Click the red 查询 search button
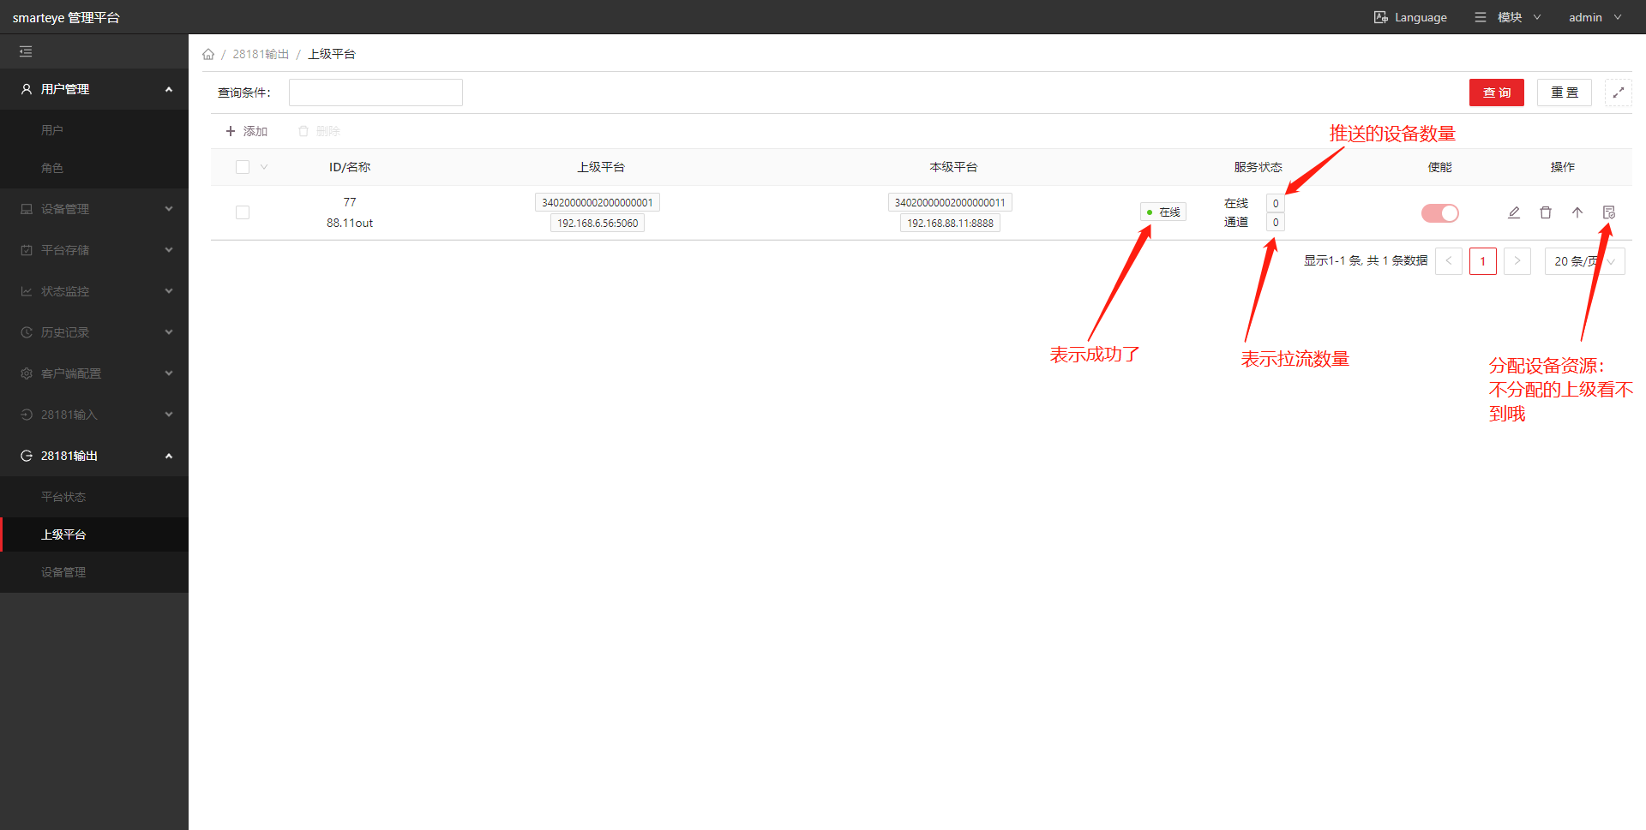1646x830 pixels. (x=1496, y=93)
